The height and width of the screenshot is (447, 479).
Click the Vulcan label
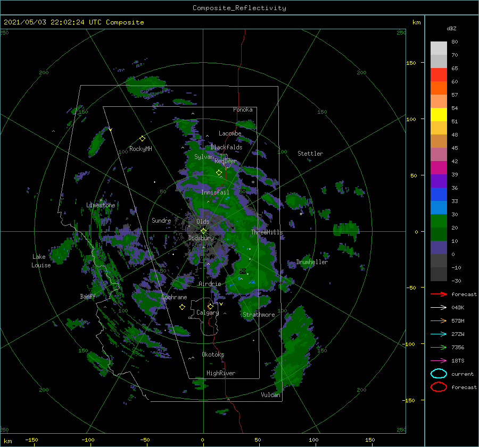(x=270, y=395)
